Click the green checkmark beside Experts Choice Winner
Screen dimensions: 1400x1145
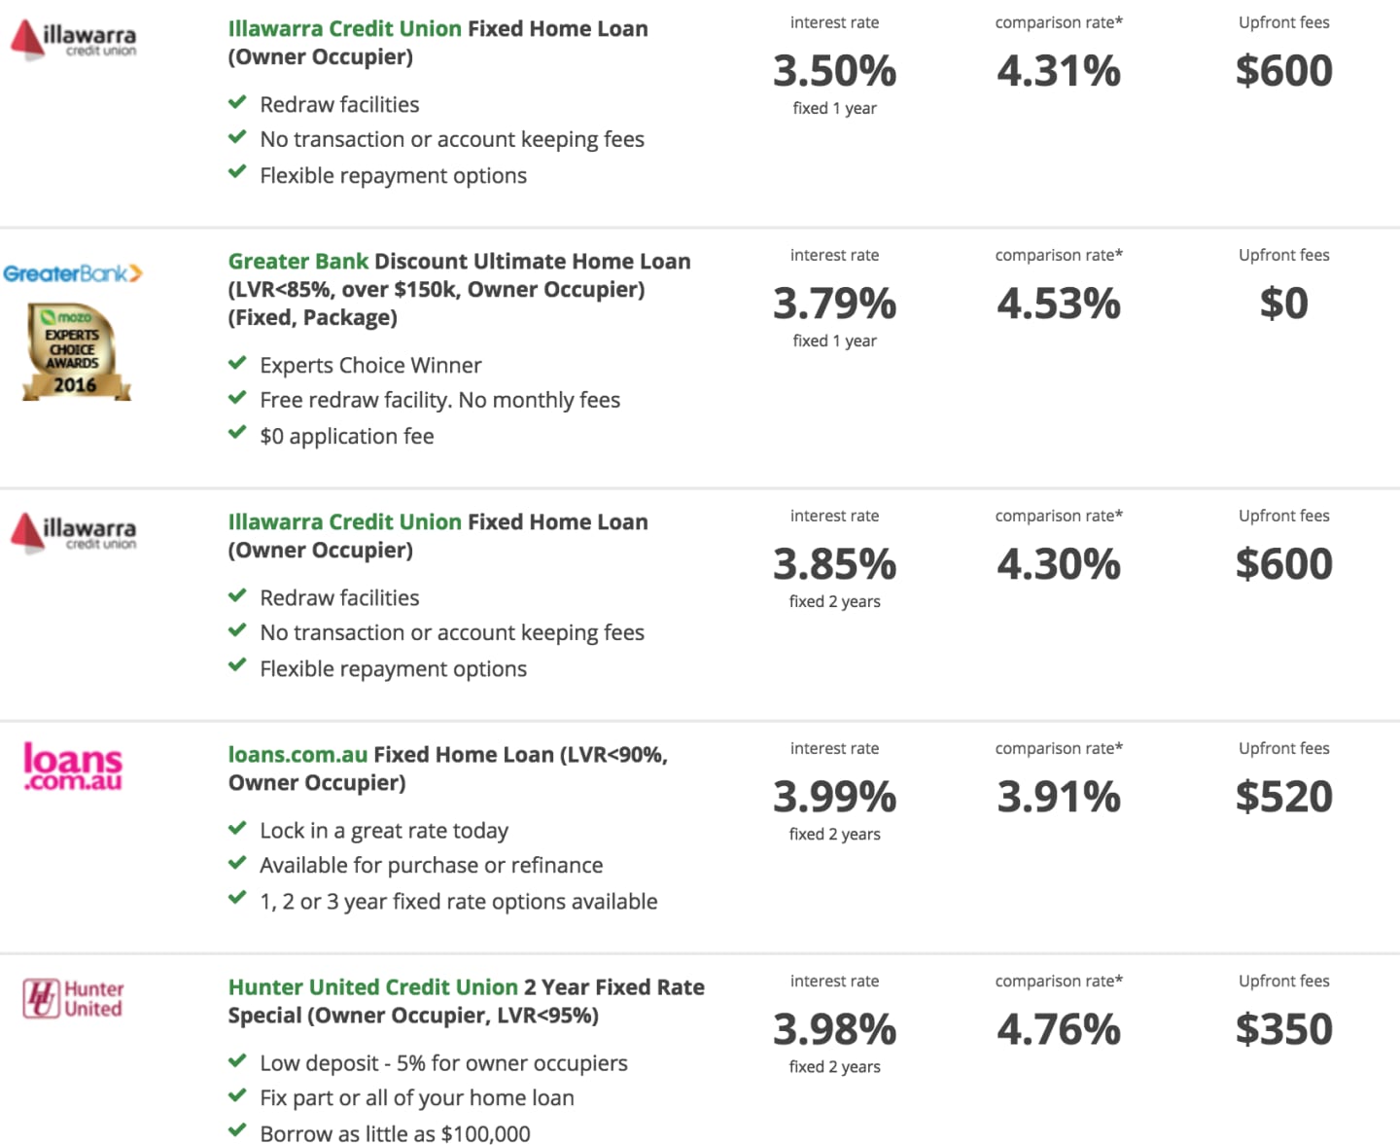(x=237, y=364)
